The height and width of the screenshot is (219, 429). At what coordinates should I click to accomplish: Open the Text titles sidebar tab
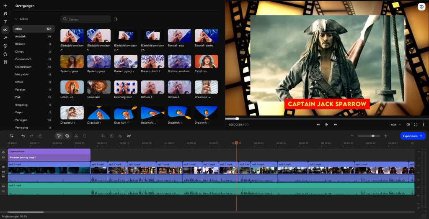[x=5, y=22]
